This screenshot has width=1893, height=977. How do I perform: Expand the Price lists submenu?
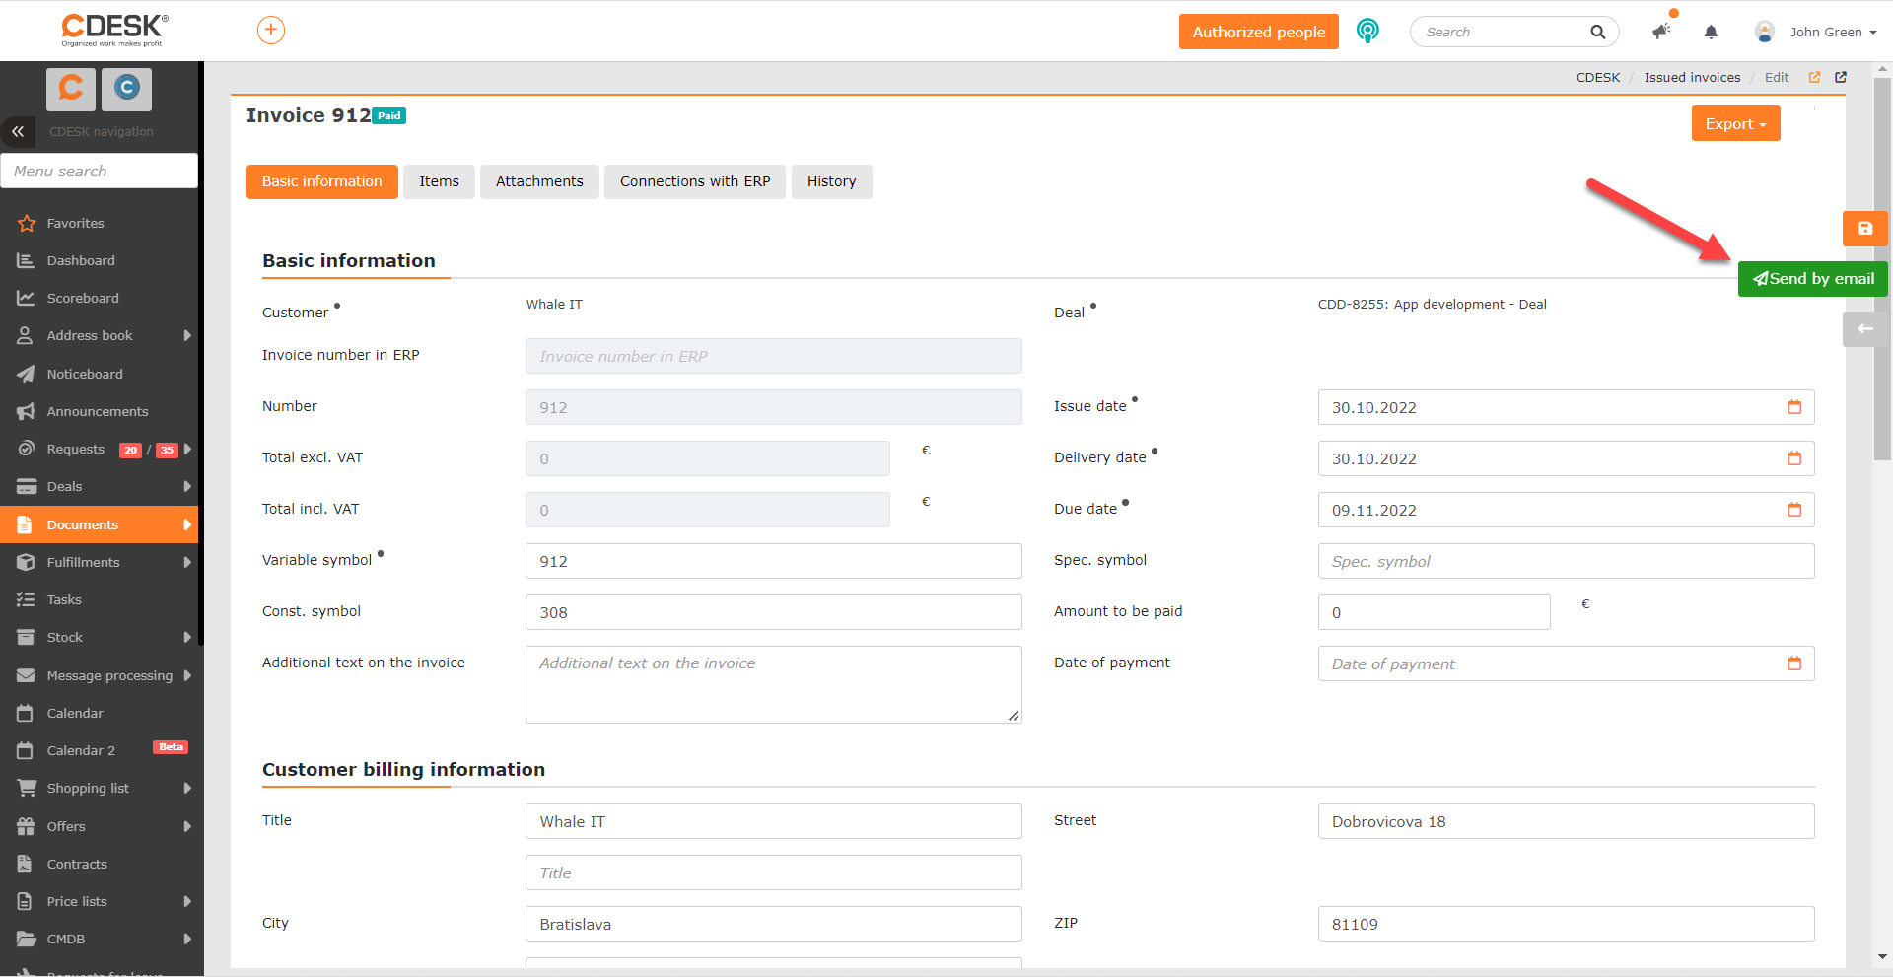(187, 902)
